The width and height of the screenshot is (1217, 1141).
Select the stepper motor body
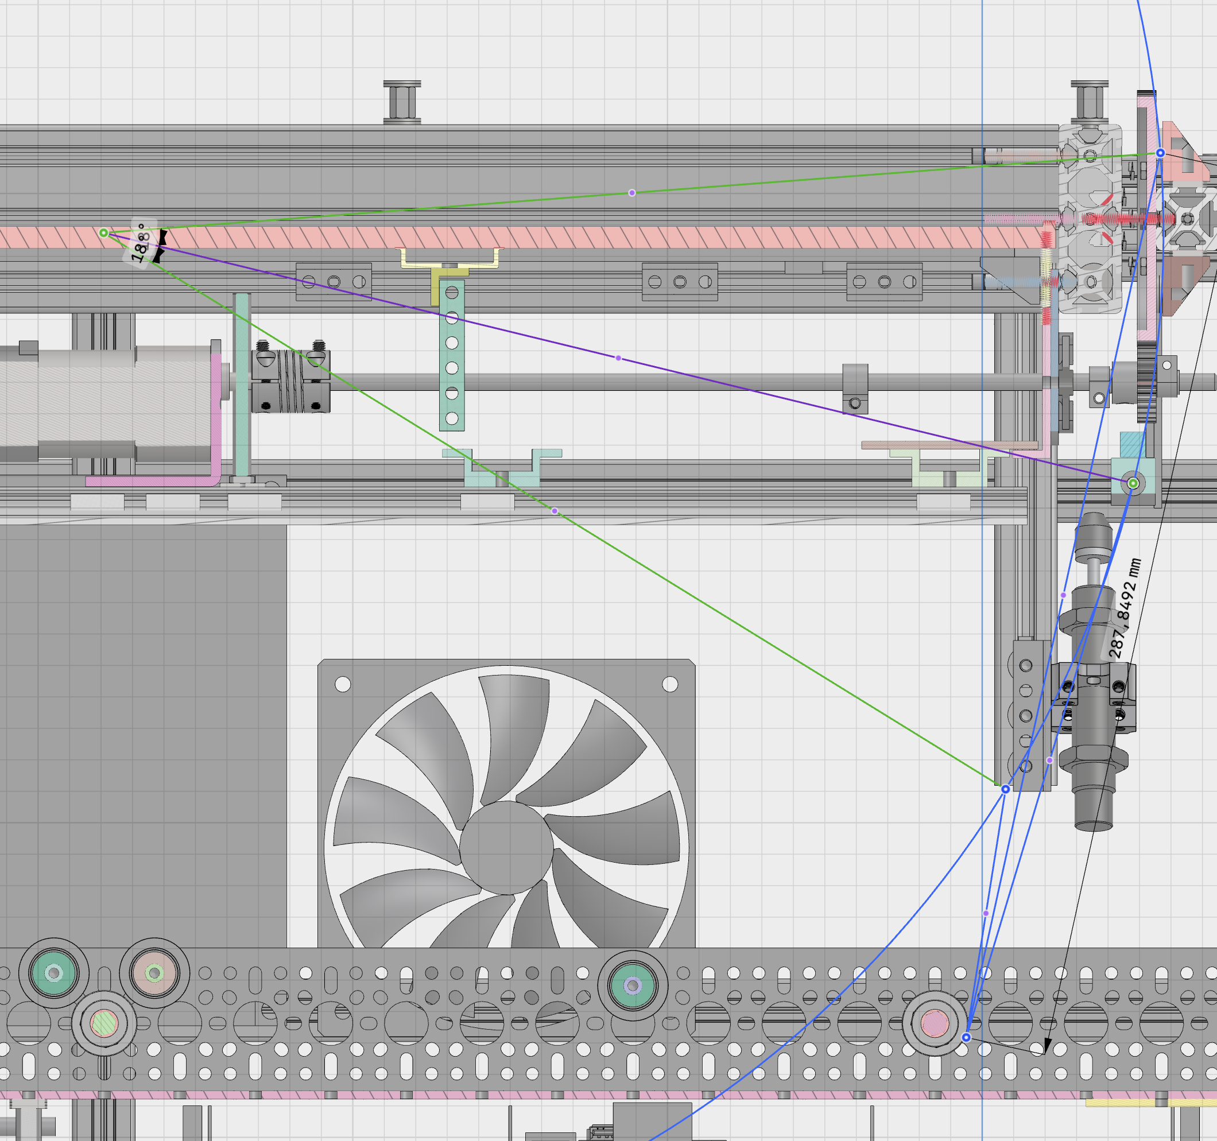(105, 404)
